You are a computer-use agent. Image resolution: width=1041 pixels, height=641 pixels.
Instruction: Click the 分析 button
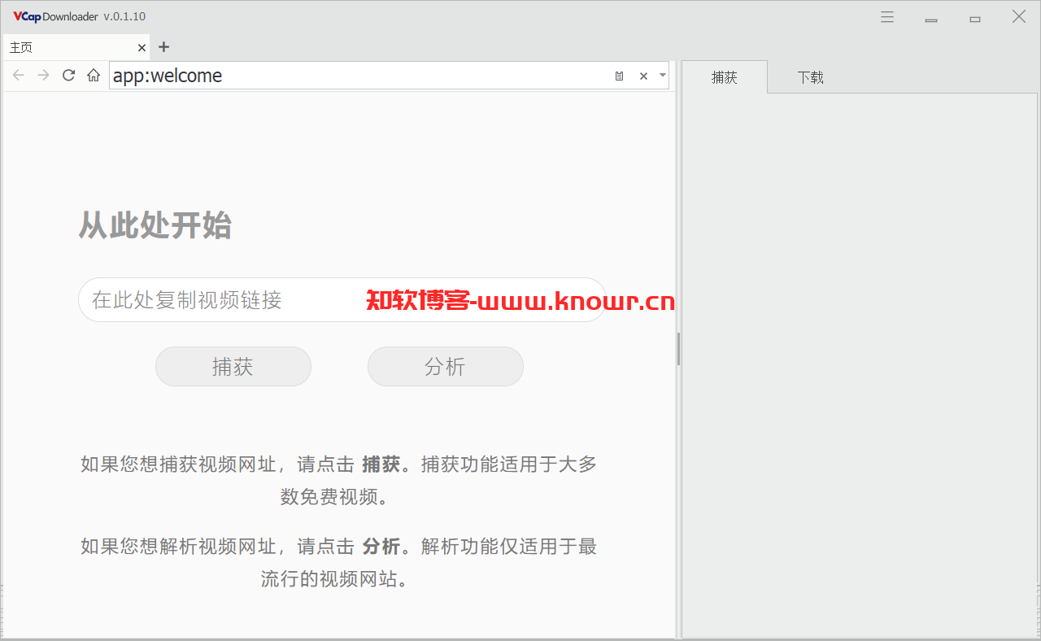[446, 366]
